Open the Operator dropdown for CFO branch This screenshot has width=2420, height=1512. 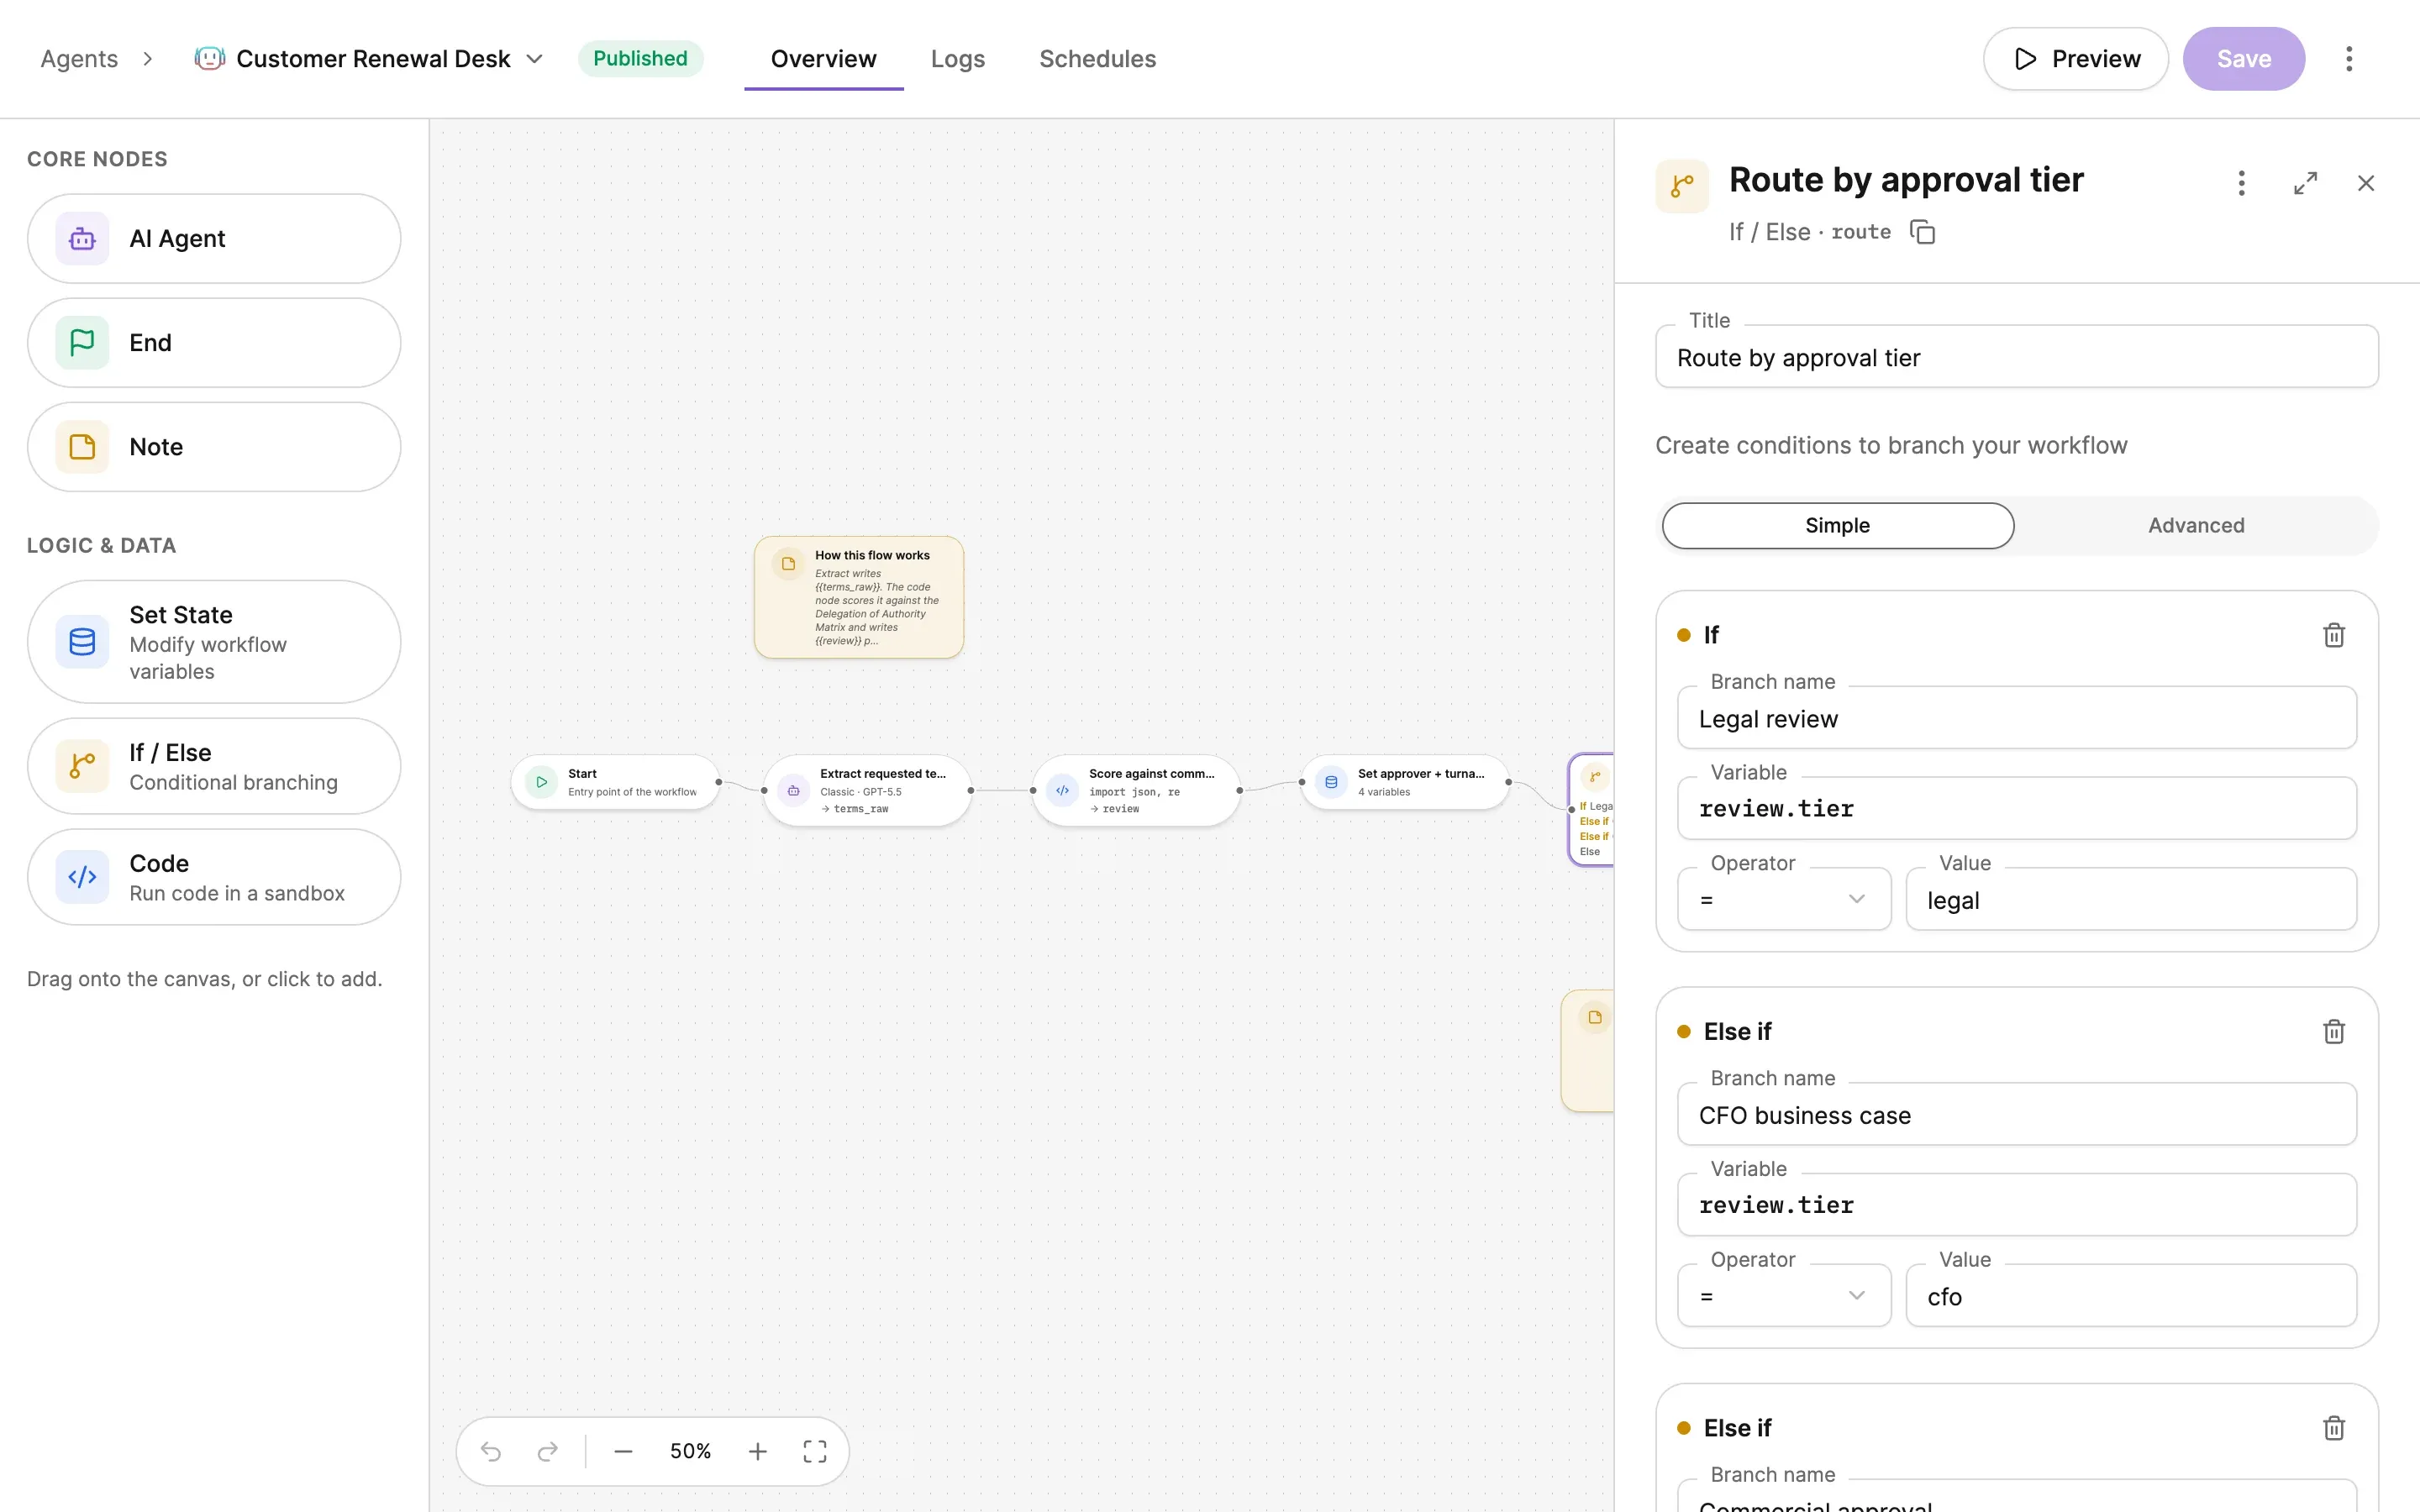(x=1784, y=1296)
